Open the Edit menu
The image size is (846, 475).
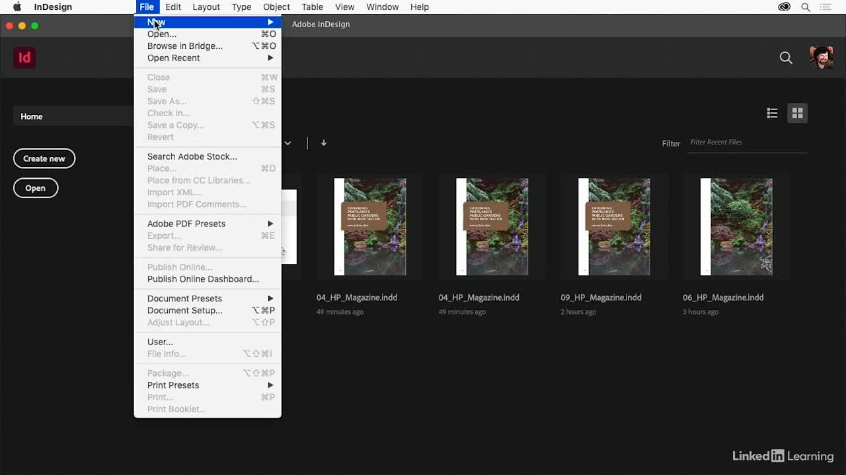click(x=173, y=7)
